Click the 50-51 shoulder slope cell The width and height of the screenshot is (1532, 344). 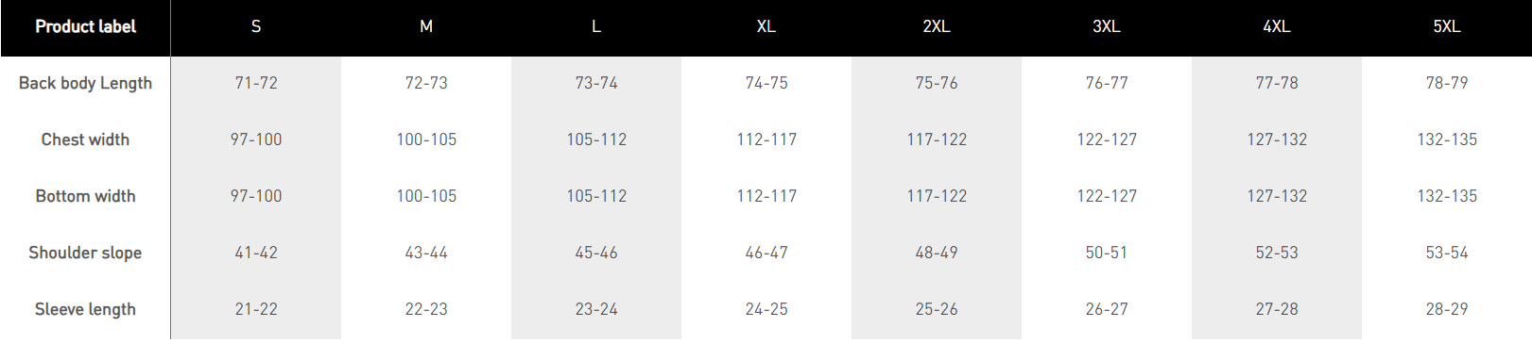(1107, 253)
